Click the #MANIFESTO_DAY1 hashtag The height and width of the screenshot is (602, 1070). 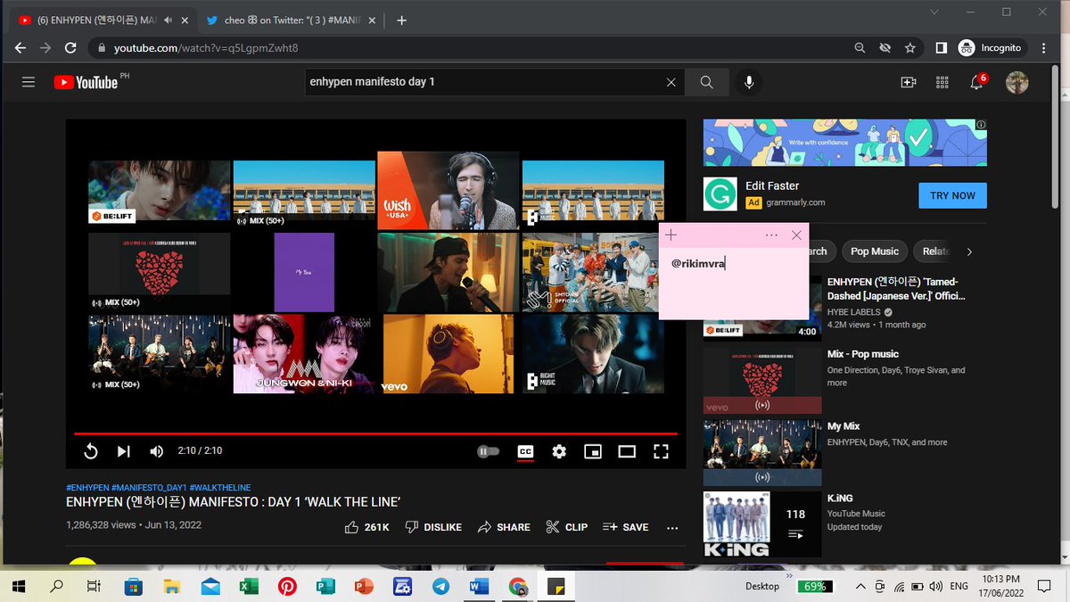[148, 488]
